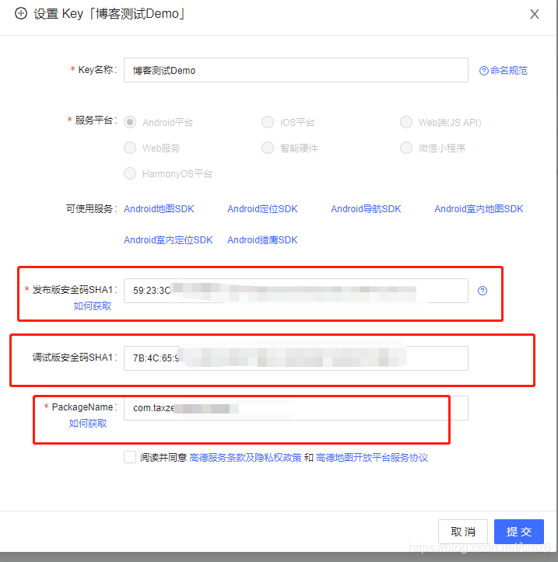
Task: Click the 发布版安全码SHA1 input field
Action: tap(296, 291)
